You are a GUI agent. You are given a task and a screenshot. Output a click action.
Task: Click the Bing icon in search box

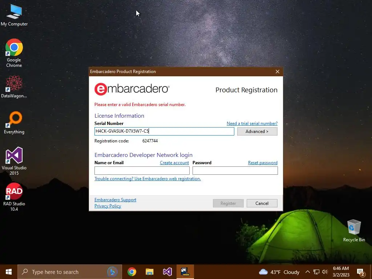tap(112, 272)
